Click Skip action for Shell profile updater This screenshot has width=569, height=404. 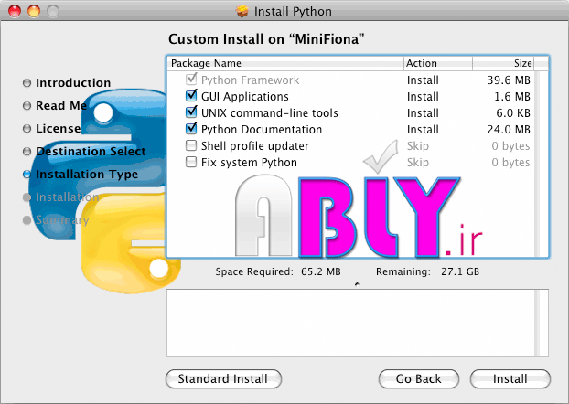[x=418, y=146]
